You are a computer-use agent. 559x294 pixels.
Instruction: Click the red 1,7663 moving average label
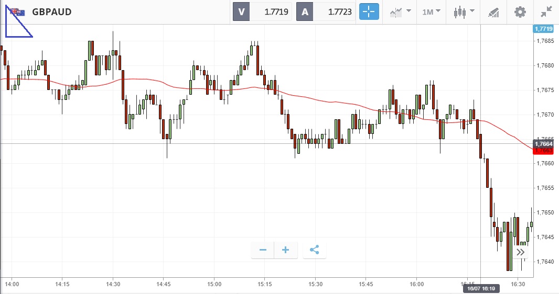tap(544, 151)
